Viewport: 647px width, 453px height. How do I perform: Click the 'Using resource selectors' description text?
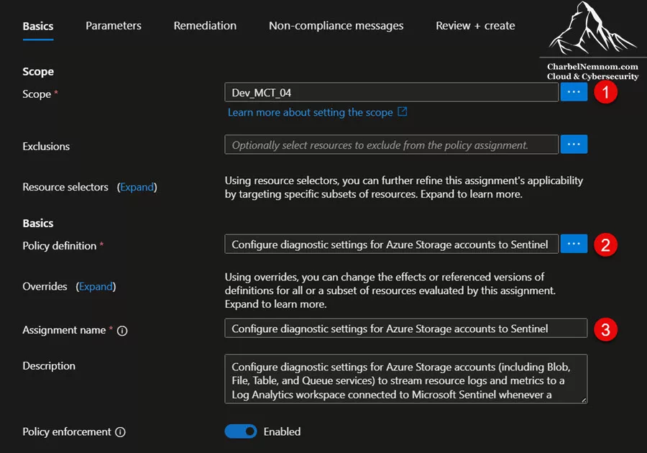click(404, 187)
